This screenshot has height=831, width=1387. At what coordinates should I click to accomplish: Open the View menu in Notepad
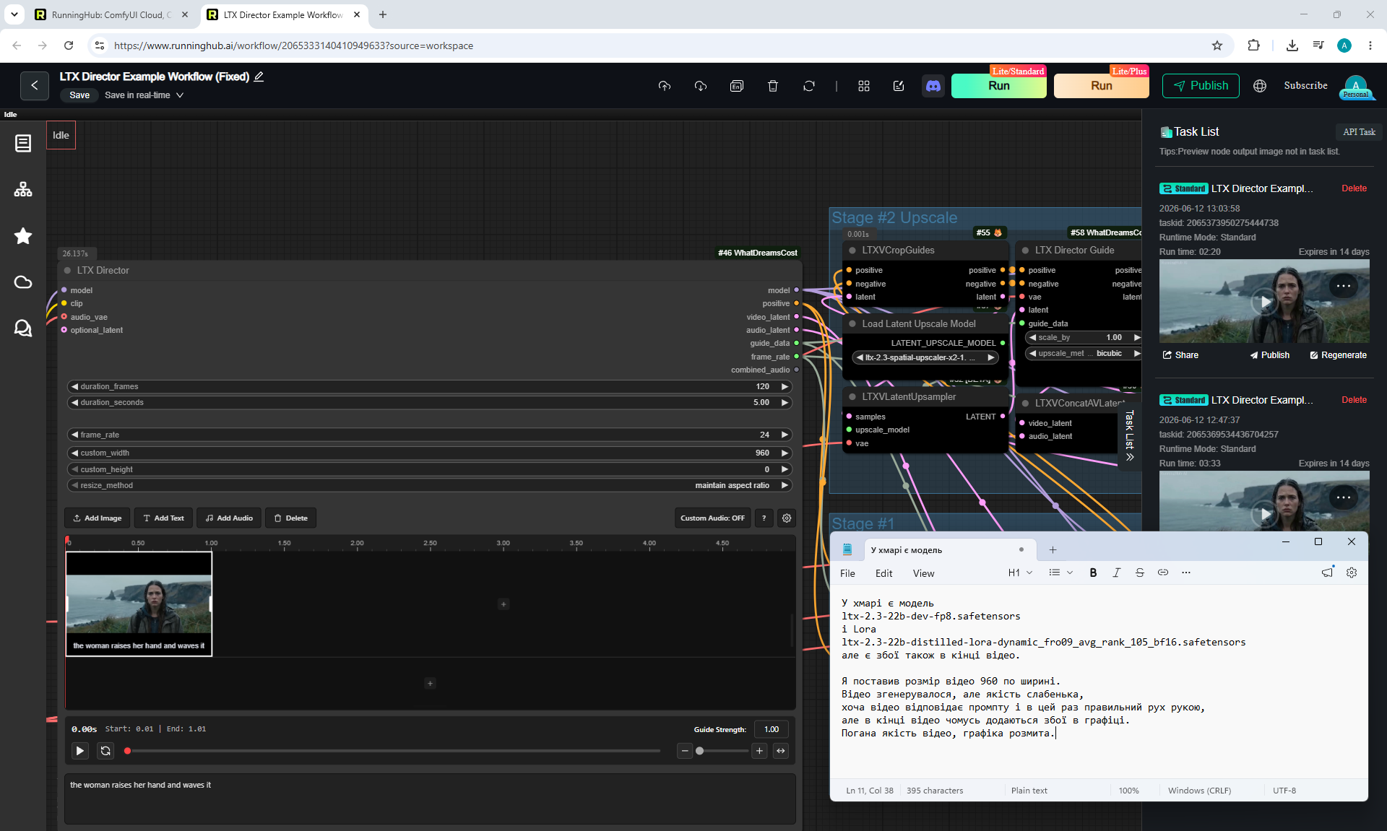[923, 573]
